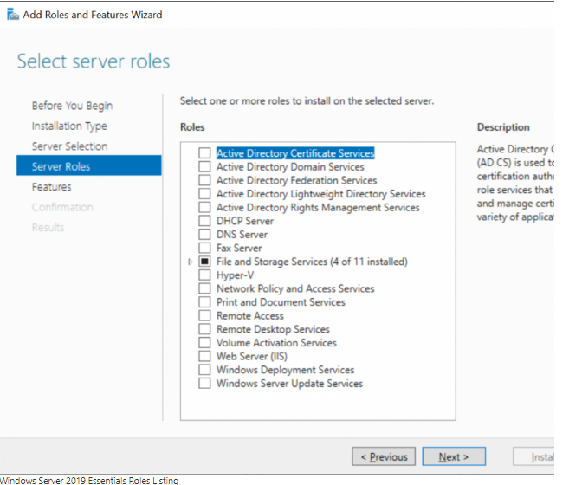
Task: Jump to the Features step
Action: 51,187
